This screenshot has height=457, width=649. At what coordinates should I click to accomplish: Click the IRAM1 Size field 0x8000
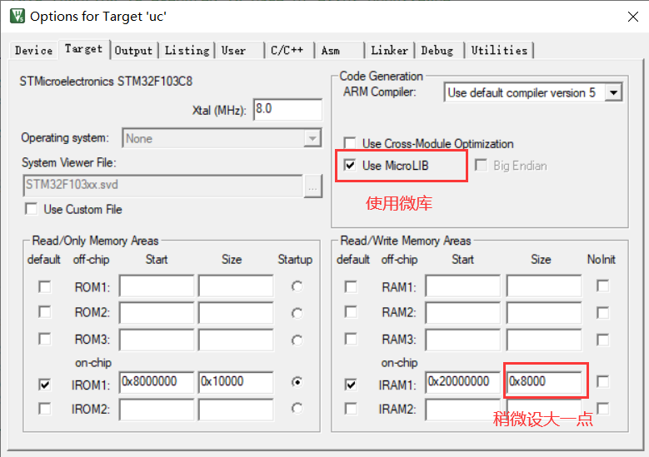pyautogui.click(x=544, y=382)
